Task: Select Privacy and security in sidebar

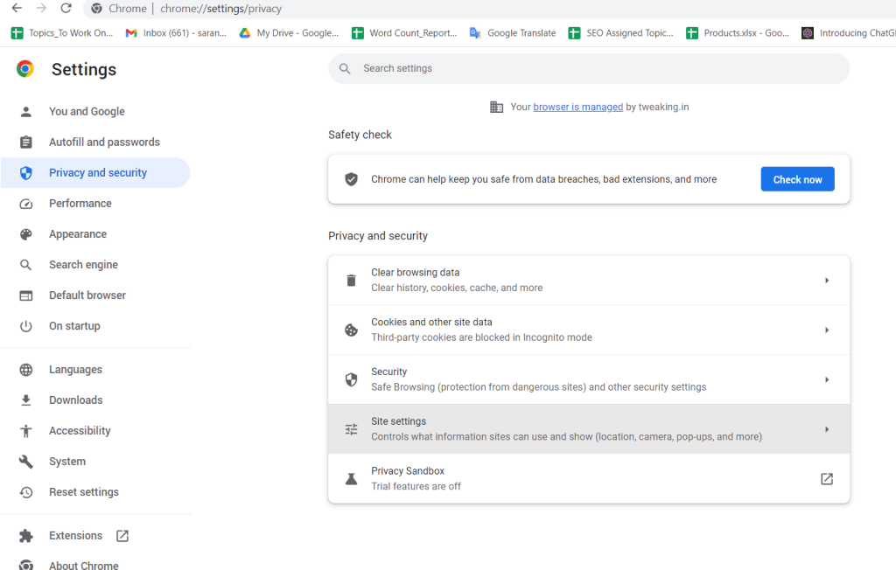Action: (x=94, y=173)
